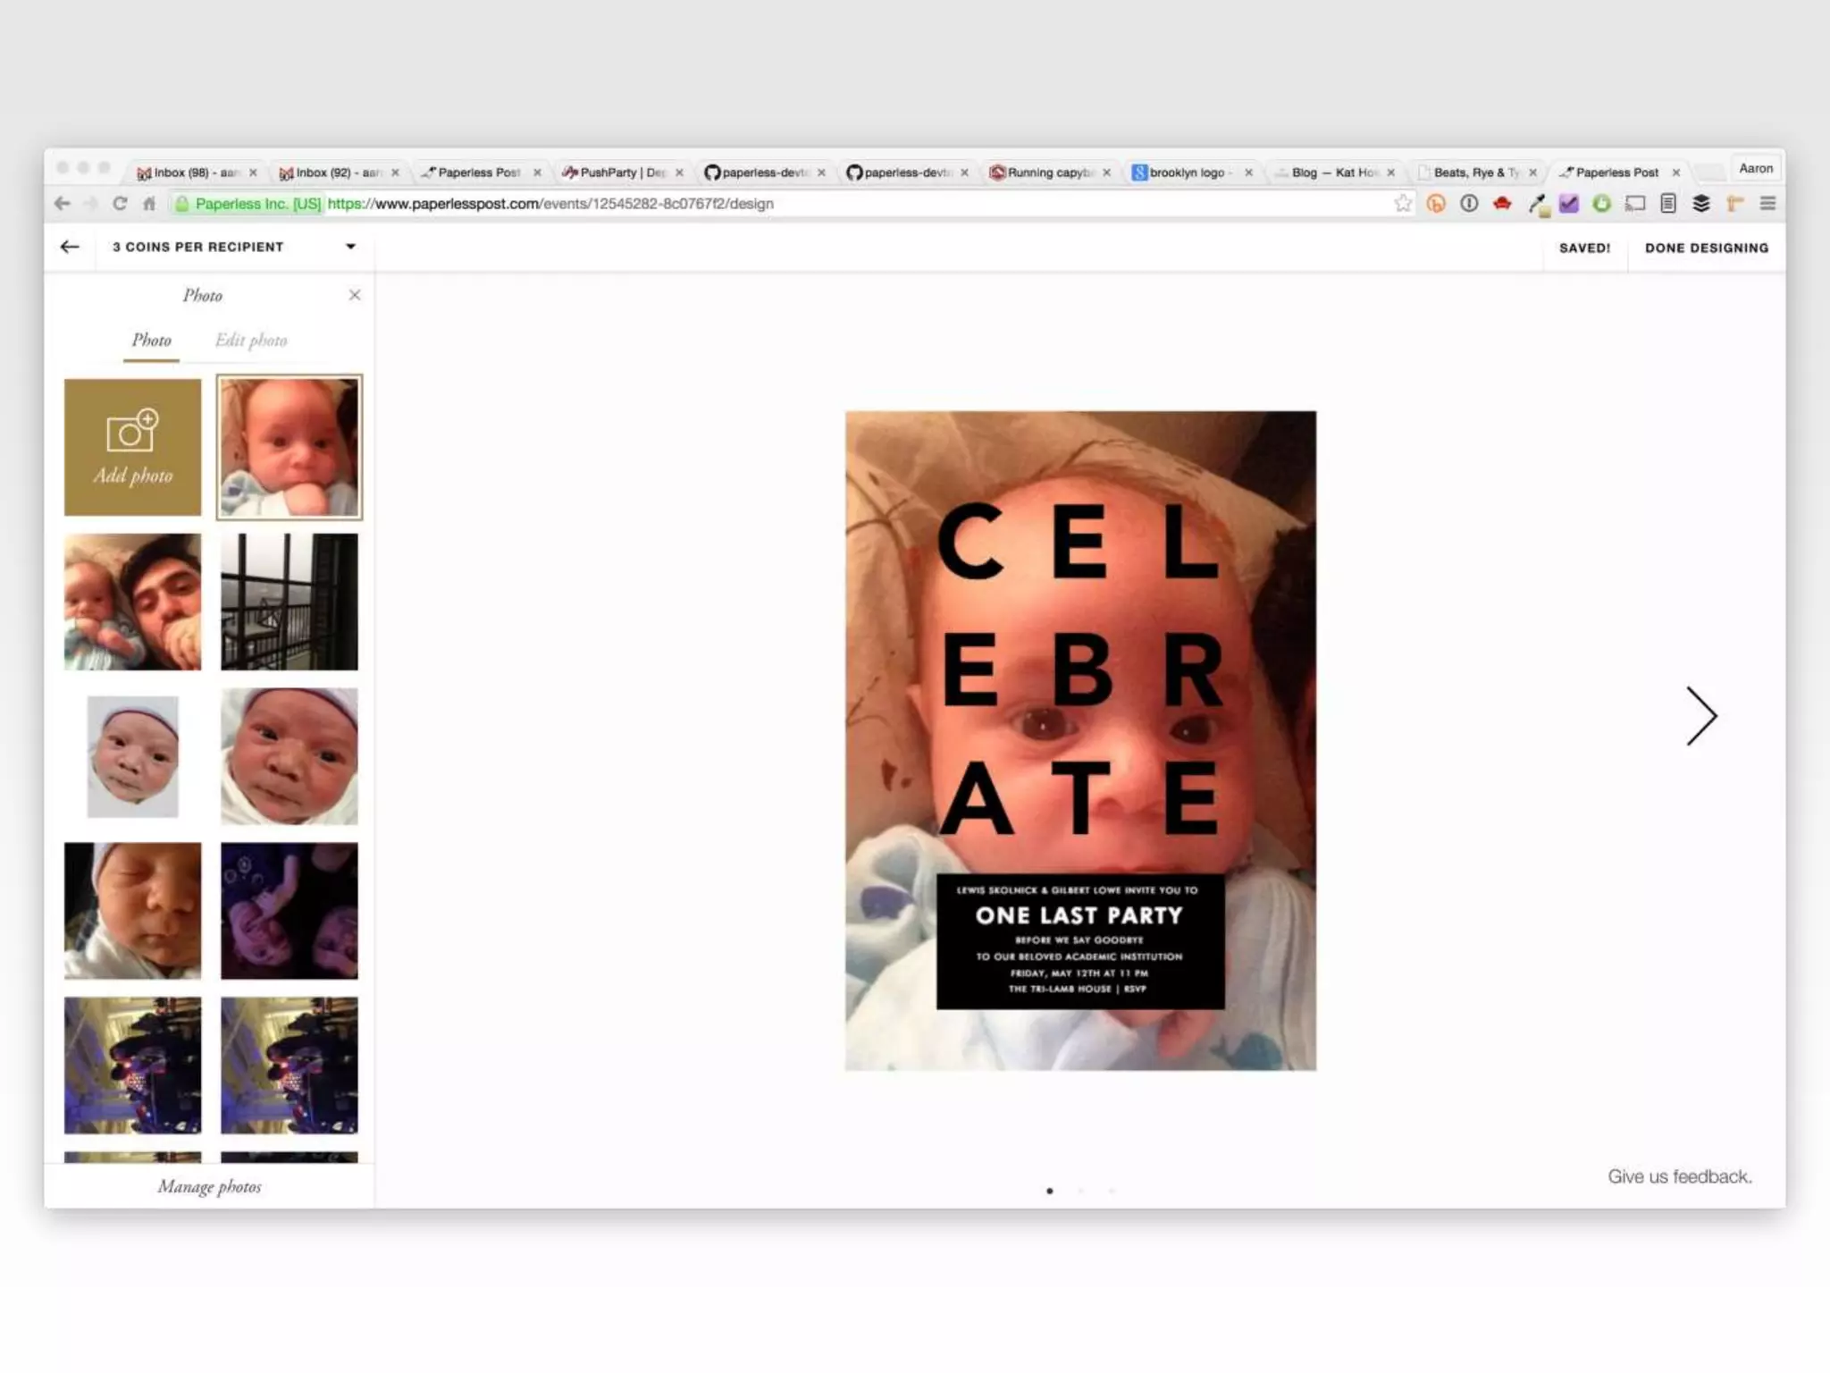Open Chrome hamburger menu
This screenshot has width=1830, height=1373.
coord(1767,204)
